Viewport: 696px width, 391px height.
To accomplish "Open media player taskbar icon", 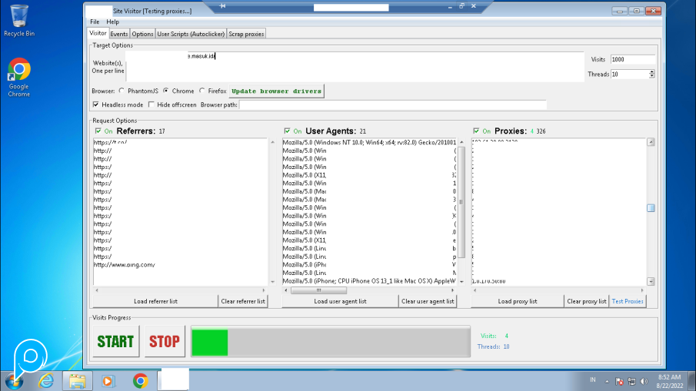I will tap(108, 380).
